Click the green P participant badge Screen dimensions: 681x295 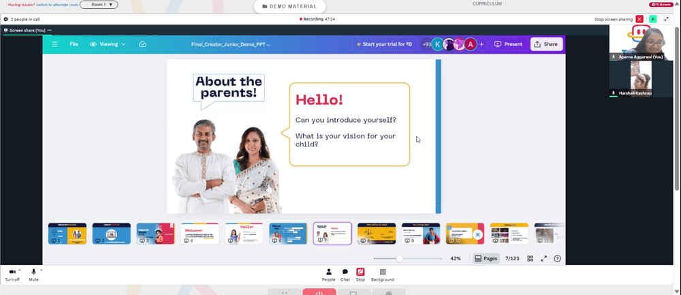(652, 19)
